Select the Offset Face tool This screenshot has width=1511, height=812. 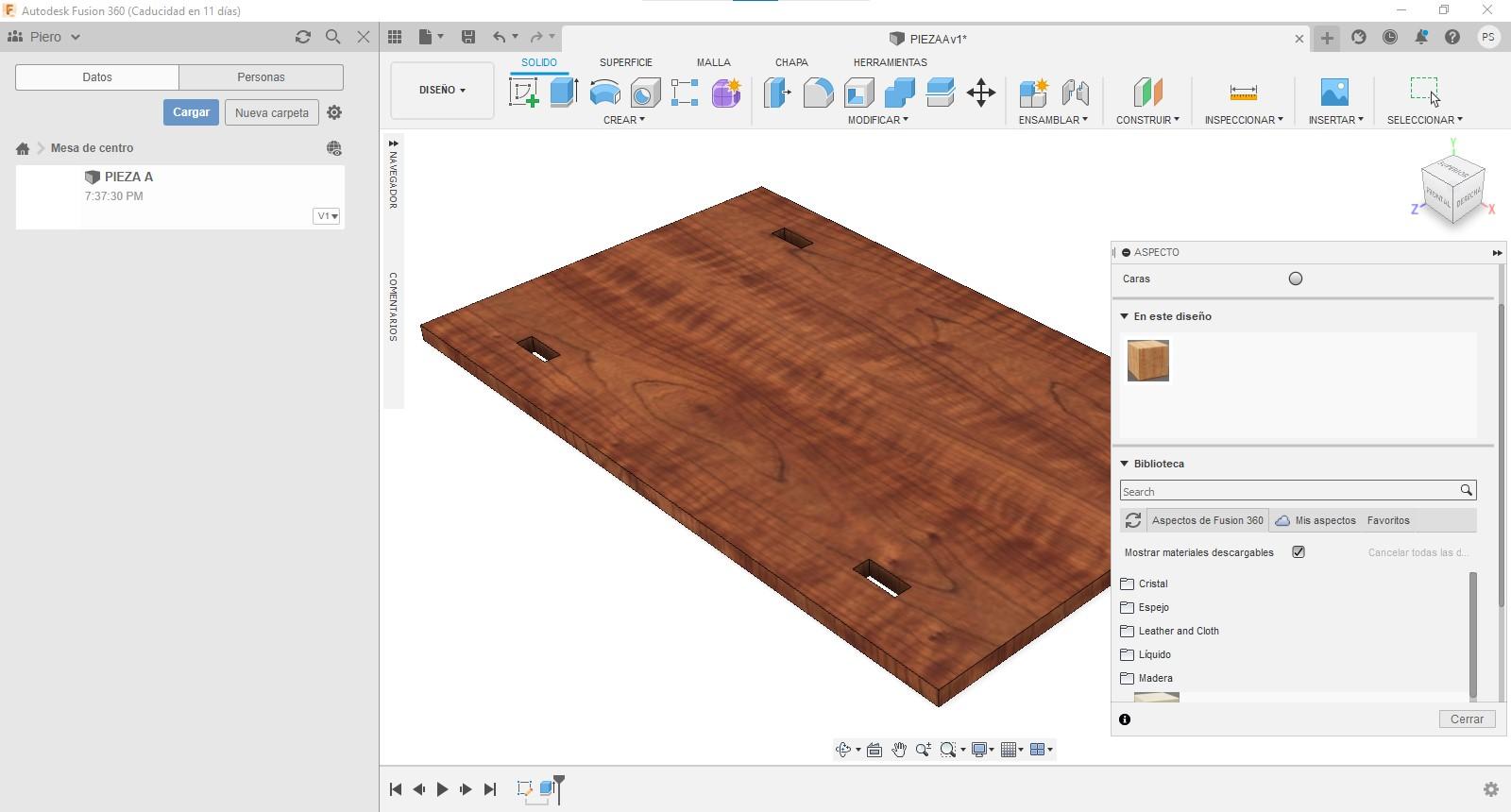pos(941,93)
